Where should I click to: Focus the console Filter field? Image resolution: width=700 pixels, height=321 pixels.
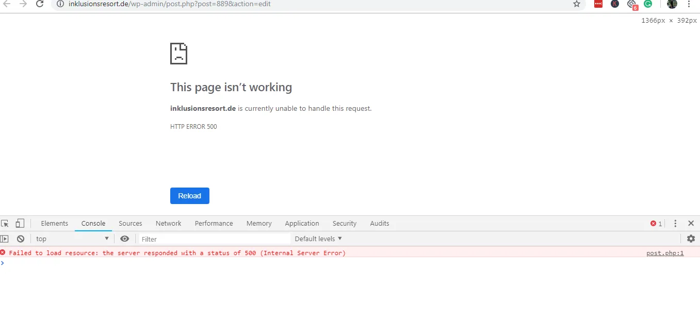coord(215,239)
